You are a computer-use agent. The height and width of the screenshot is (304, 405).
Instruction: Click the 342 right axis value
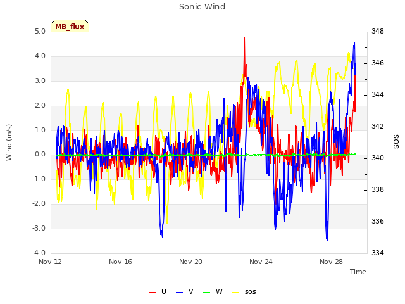(378, 126)
